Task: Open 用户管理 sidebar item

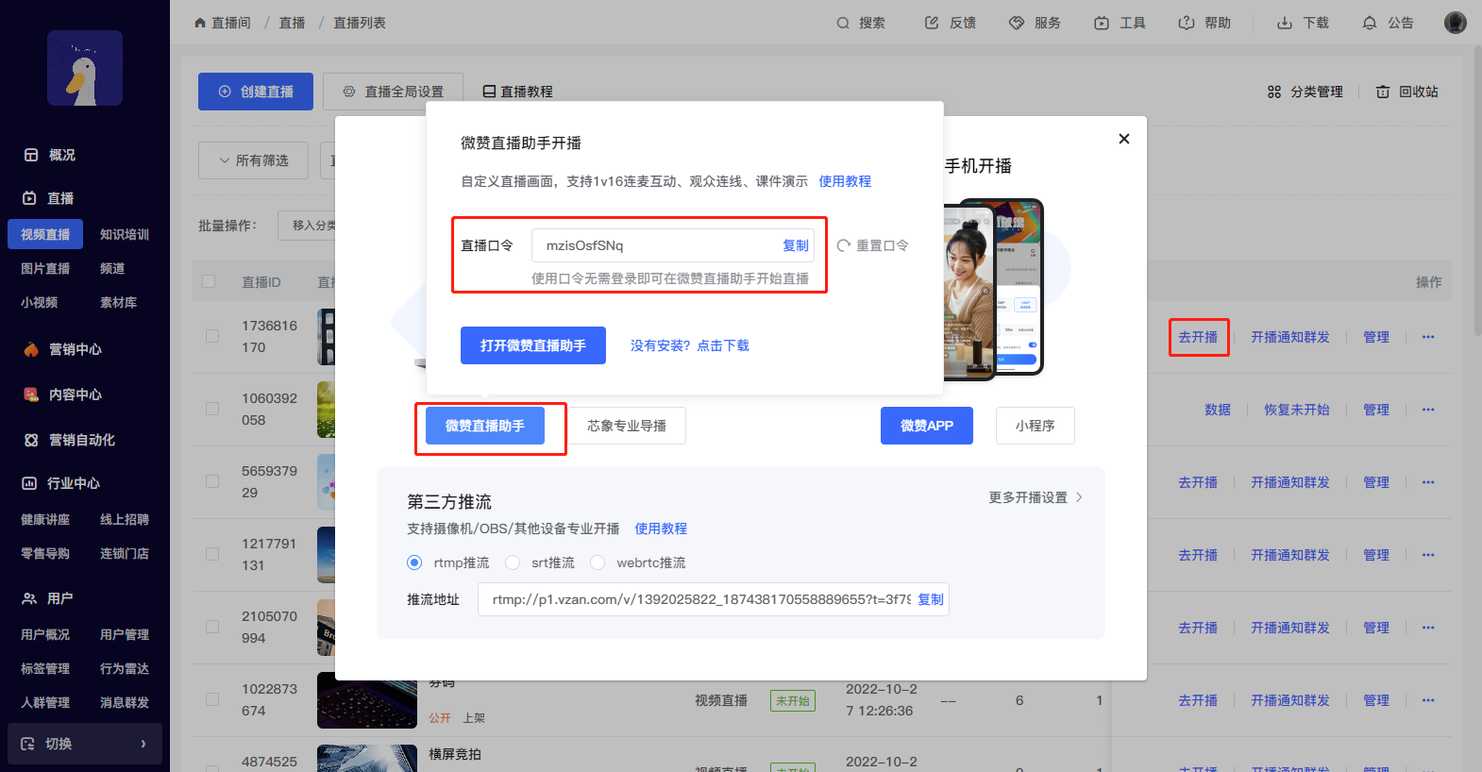Action: coord(125,634)
